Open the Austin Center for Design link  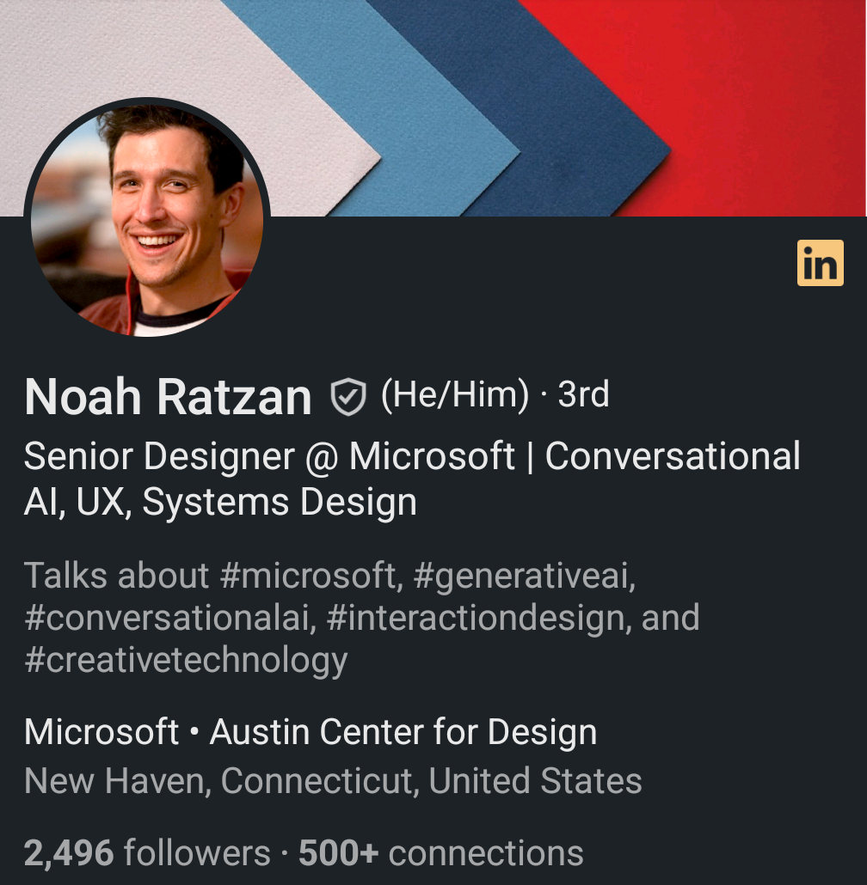tap(403, 732)
